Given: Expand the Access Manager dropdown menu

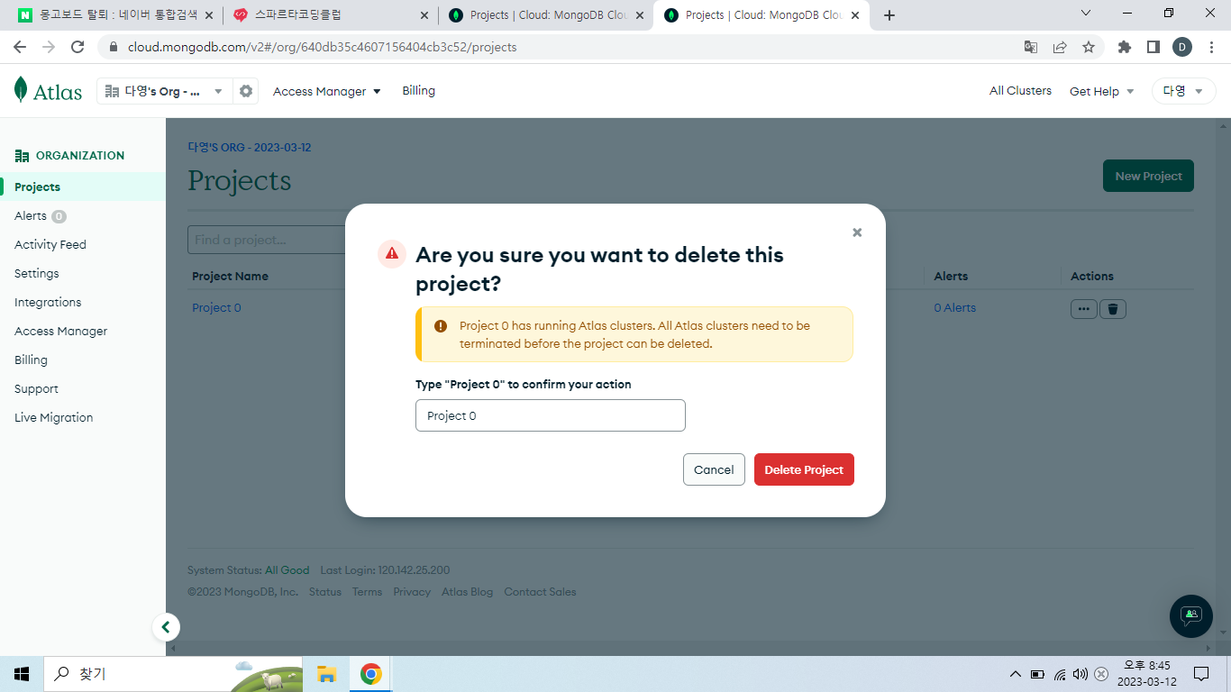Looking at the screenshot, I should click(x=327, y=91).
